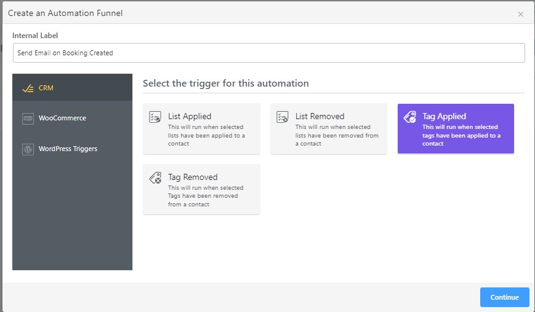This screenshot has height=312, width=535.
Task: Focus the Internal Label input field
Action: pyautogui.click(x=269, y=53)
